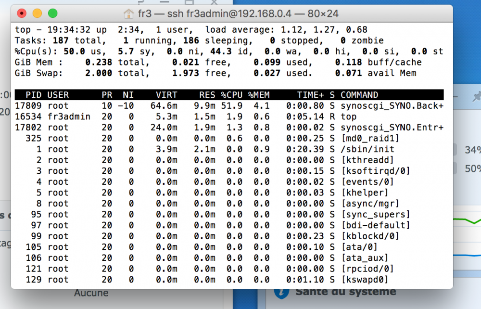The height and width of the screenshot is (309, 481).
Task: Select PID 16534 in process list
Action: click(x=28, y=116)
